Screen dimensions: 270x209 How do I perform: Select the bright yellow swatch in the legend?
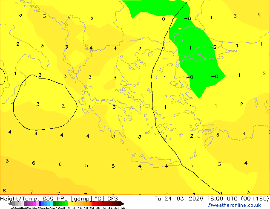(69, 203)
